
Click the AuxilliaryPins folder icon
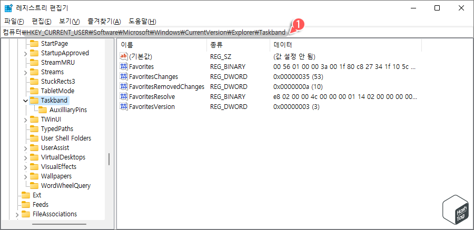[x=43, y=110]
